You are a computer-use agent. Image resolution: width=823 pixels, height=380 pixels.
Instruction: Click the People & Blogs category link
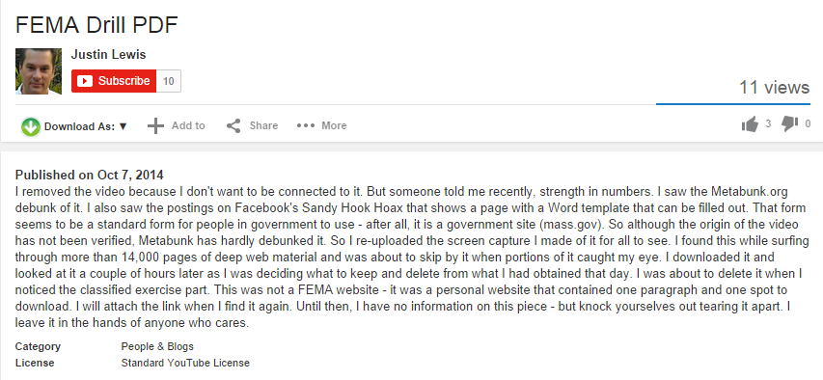tap(157, 346)
